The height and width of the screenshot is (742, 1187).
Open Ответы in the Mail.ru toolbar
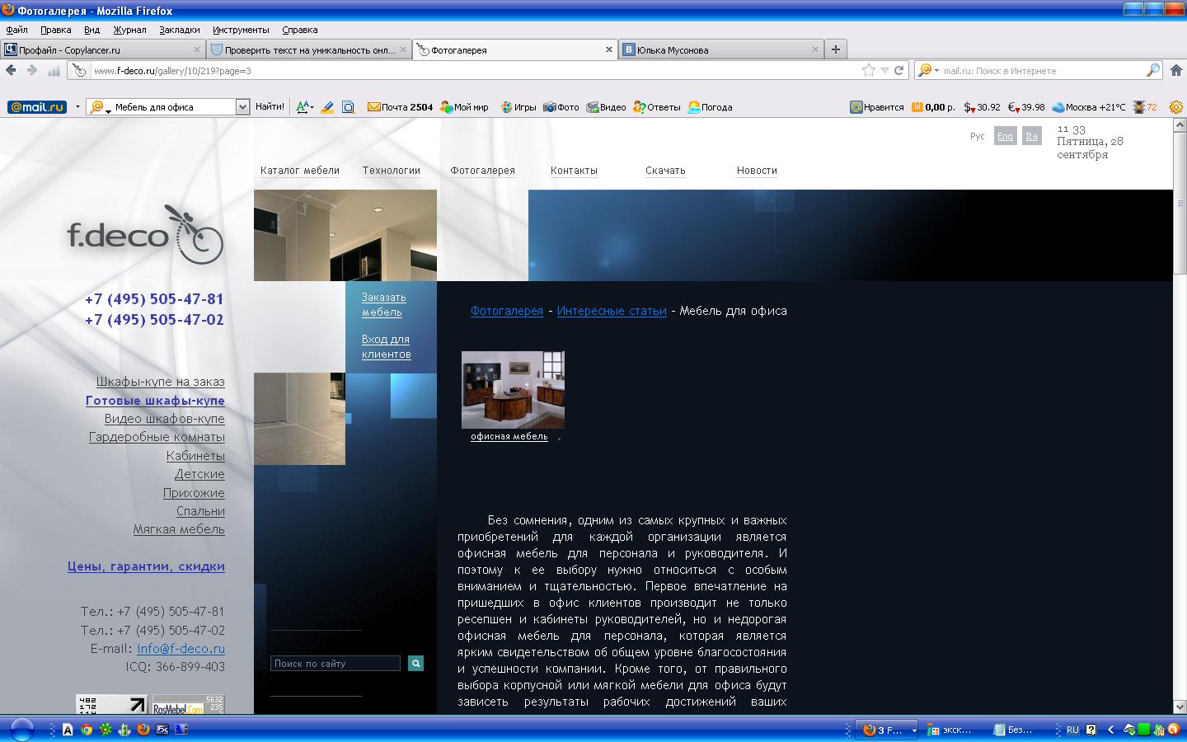coord(657,107)
